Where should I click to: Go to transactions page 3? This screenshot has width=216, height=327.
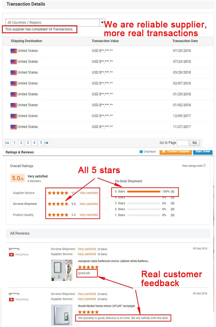point(28,143)
